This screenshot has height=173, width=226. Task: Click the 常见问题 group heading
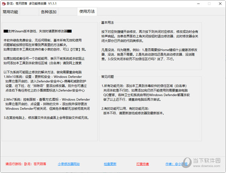pyautogui.click(x=107, y=77)
